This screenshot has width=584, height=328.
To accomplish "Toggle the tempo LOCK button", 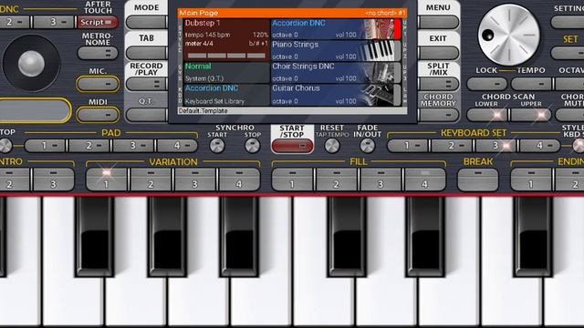I will pos(486,84).
